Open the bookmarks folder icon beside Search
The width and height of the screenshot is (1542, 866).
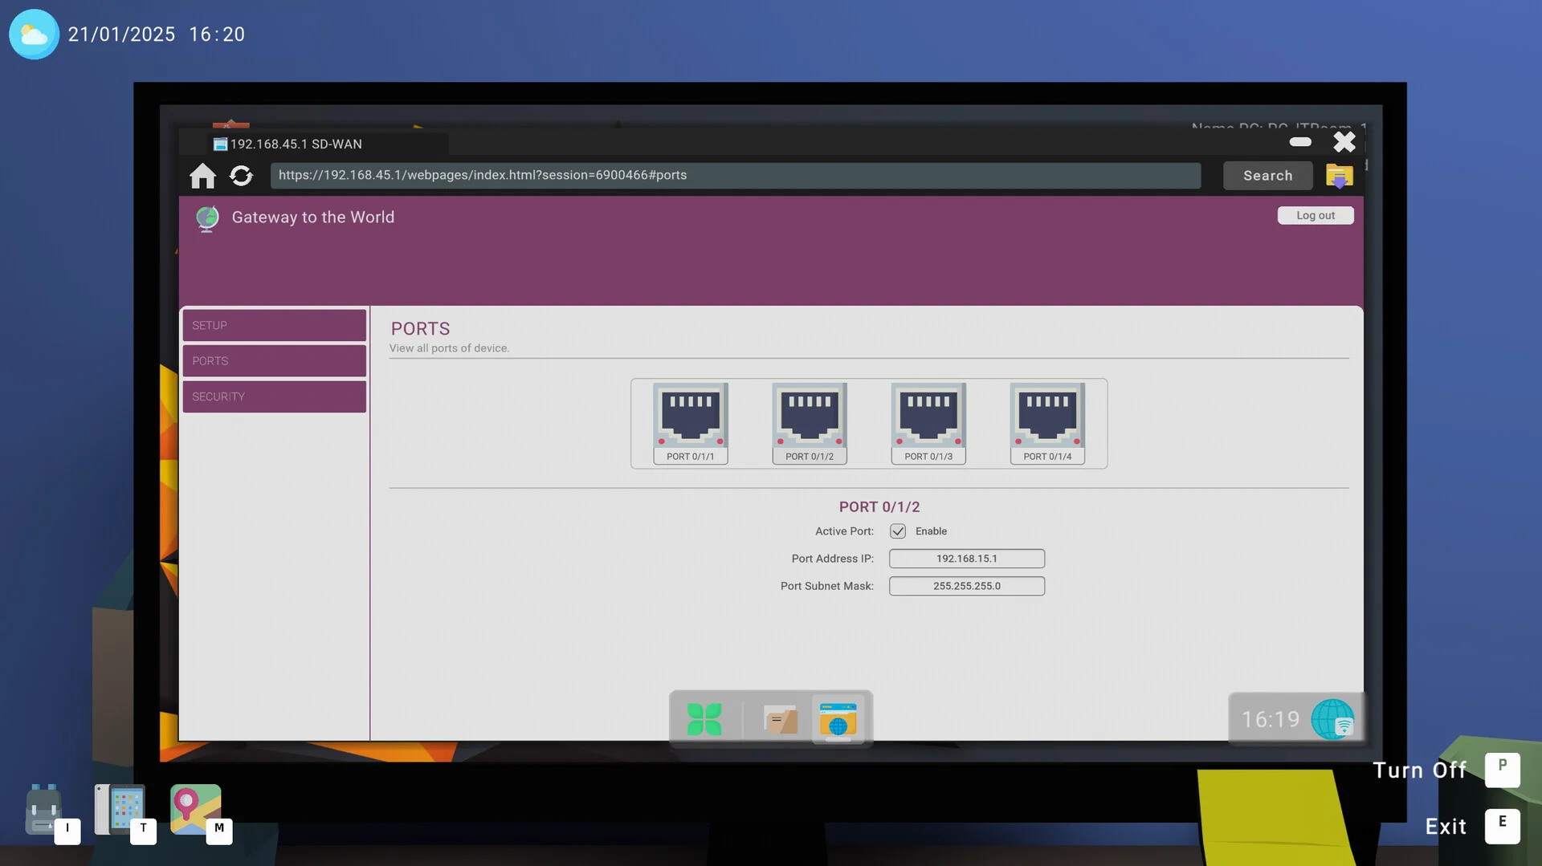click(1338, 176)
